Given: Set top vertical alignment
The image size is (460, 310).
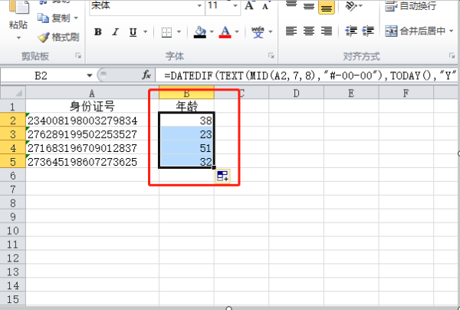Looking at the screenshot, I should coord(291,5).
